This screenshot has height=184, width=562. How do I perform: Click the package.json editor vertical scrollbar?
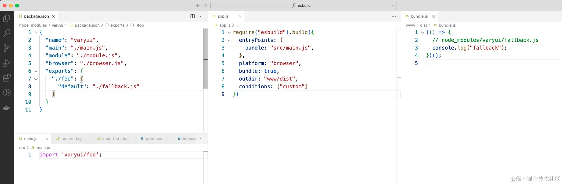(205, 59)
